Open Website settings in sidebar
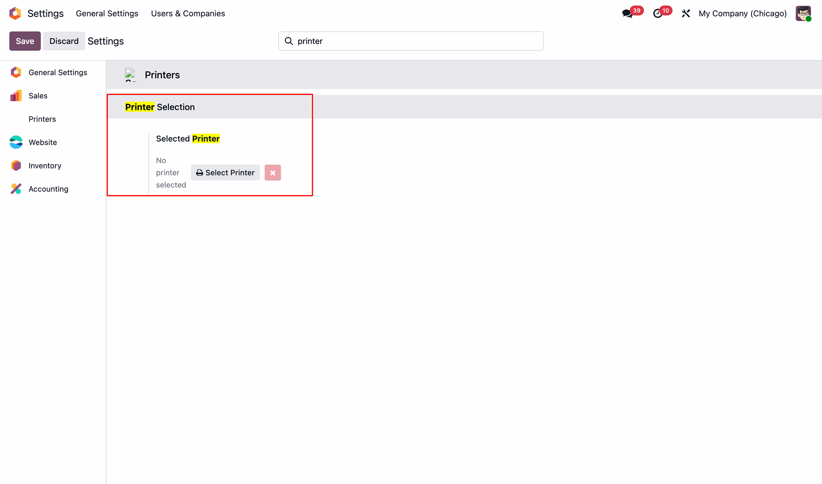 coord(42,142)
